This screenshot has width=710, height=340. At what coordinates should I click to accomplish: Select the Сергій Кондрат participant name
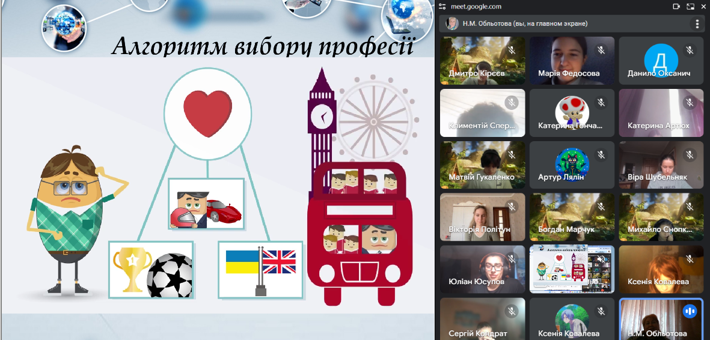pyautogui.click(x=478, y=333)
